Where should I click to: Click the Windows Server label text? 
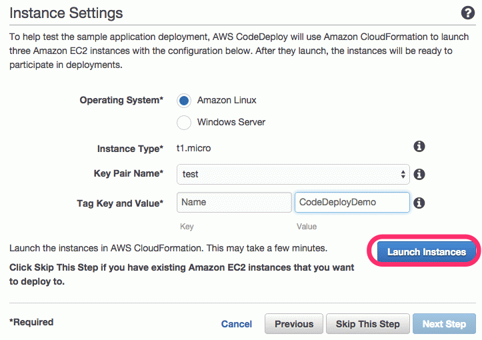click(231, 122)
